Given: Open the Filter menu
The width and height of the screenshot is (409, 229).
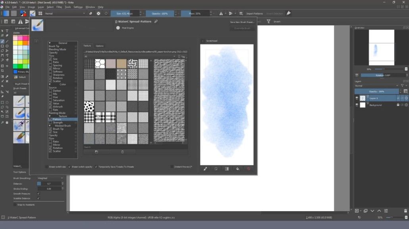Looking at the screenshot, I should point(59,7).
